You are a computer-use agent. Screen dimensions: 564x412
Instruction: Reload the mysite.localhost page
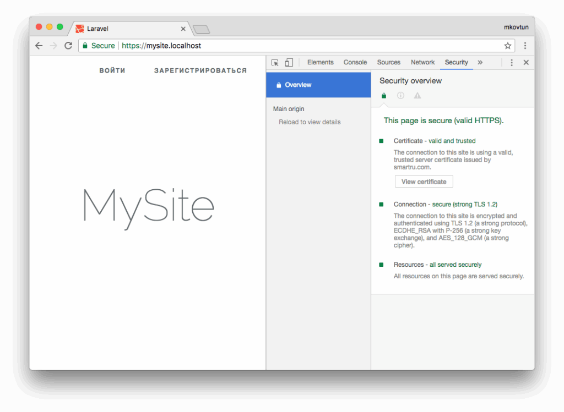point(68,46)
